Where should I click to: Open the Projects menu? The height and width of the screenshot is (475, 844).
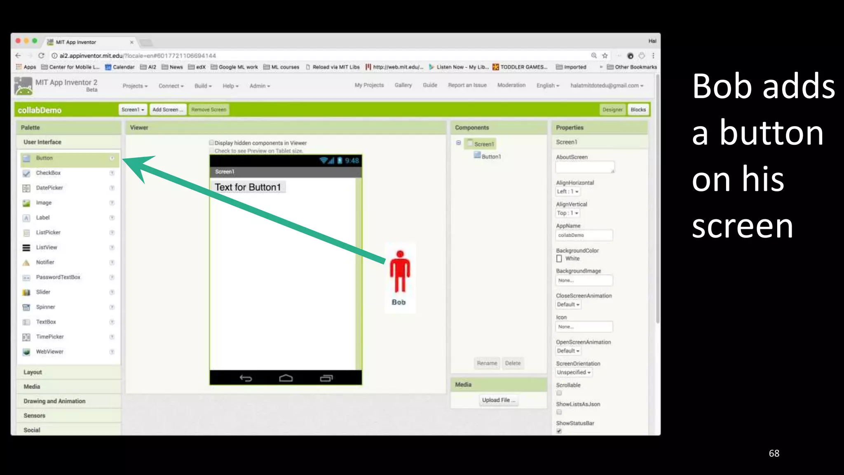point(135,86)
